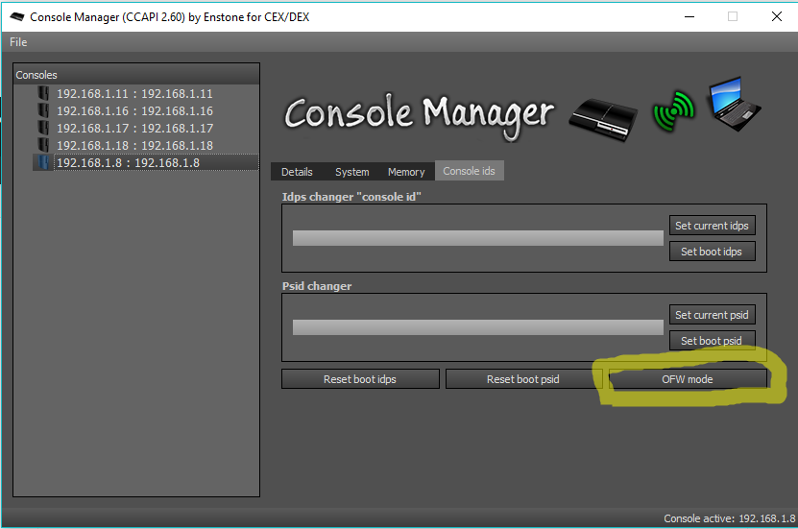This screenshot has height=529, width=798.
Task: Activate the OFW mode button
Action: point(687,379)
